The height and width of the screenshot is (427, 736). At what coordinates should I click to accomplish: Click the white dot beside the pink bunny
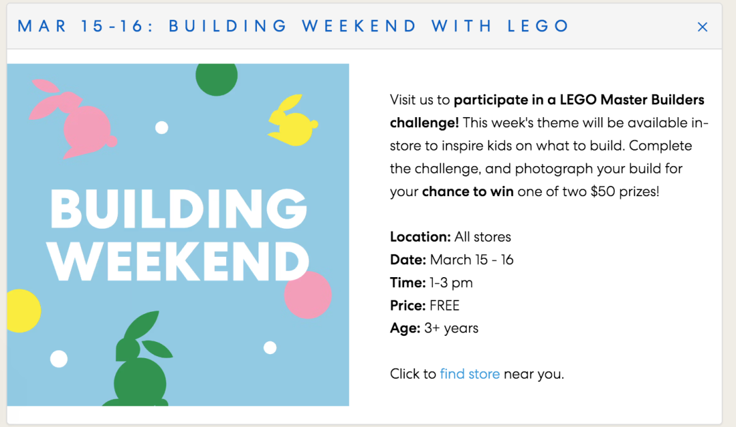[x=162, y=127]
